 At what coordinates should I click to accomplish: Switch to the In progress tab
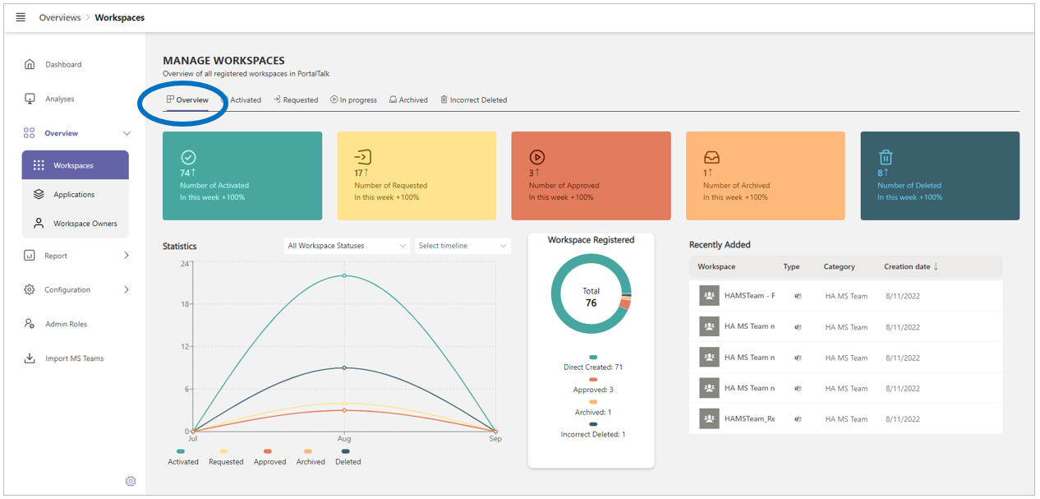point(353,100)
